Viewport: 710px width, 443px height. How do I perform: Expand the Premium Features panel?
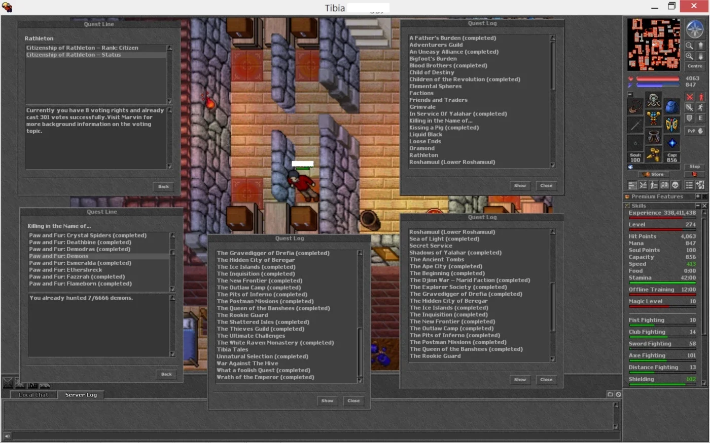click(x=698, y=196)
